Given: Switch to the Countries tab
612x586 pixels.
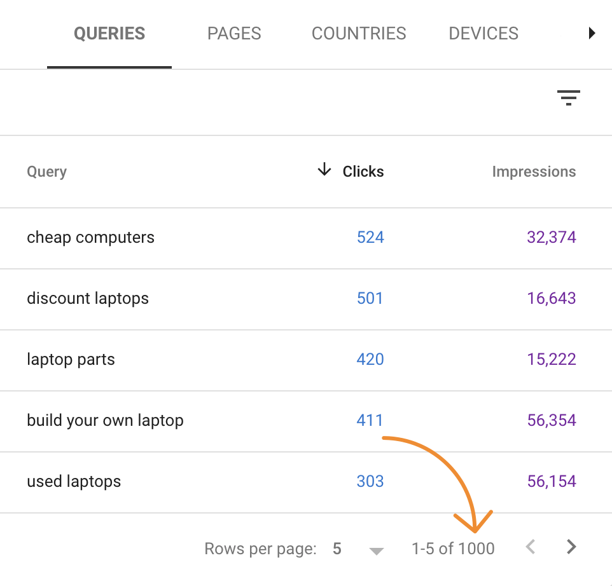Looking at the screenshot, I should coord(359,34).
